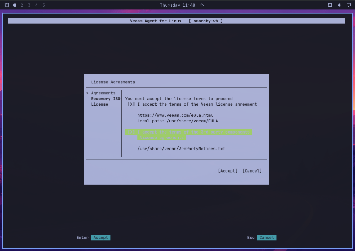The width and height of the screenshot is (355, 251).
Task: Click the 3rdPartyNotices.txt path
Action: tap(181, 149)
